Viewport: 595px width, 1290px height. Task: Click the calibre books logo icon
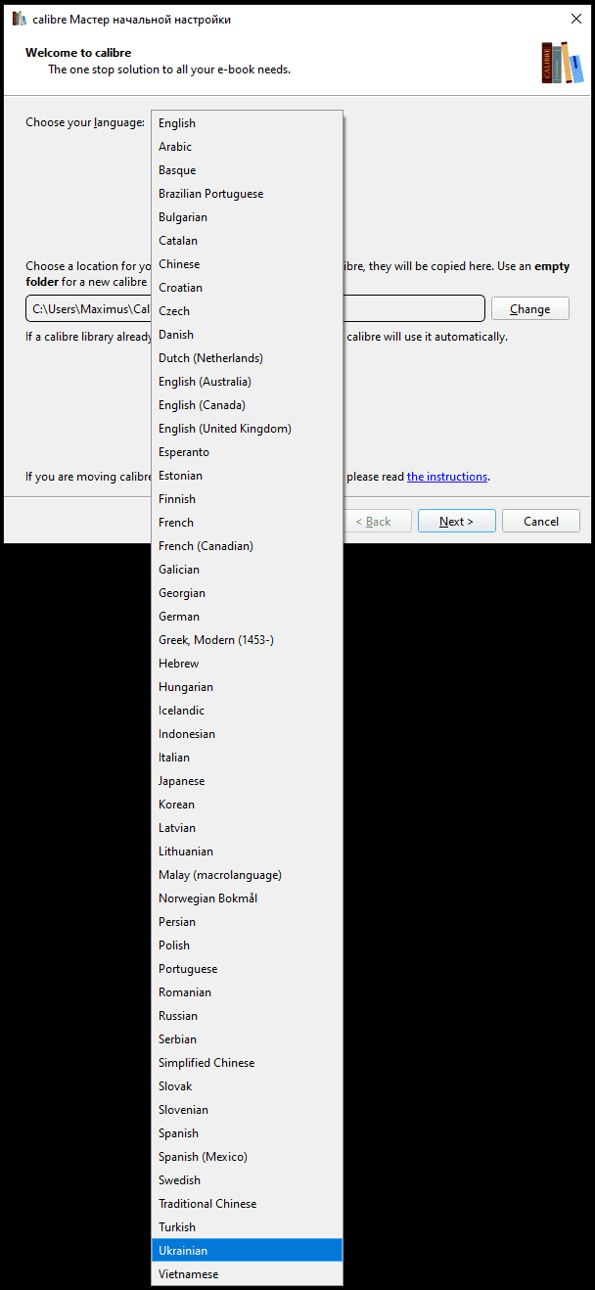[562, 62]
